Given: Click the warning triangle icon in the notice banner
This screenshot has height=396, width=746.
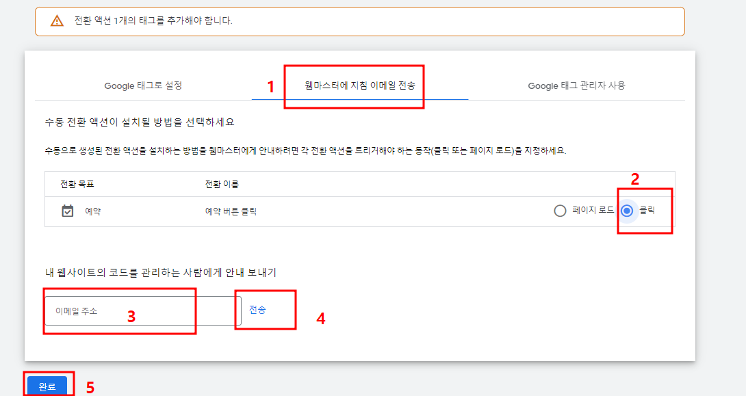Looking at the screenshot, I should point(57,21).
